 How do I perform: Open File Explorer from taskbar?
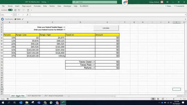[x=27, y=102]
